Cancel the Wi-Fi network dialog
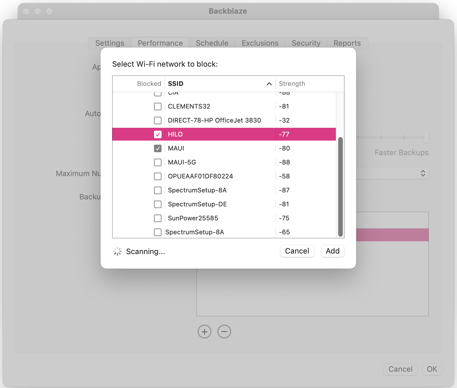Viewport: 457px width, 388px height. (297, 251)
